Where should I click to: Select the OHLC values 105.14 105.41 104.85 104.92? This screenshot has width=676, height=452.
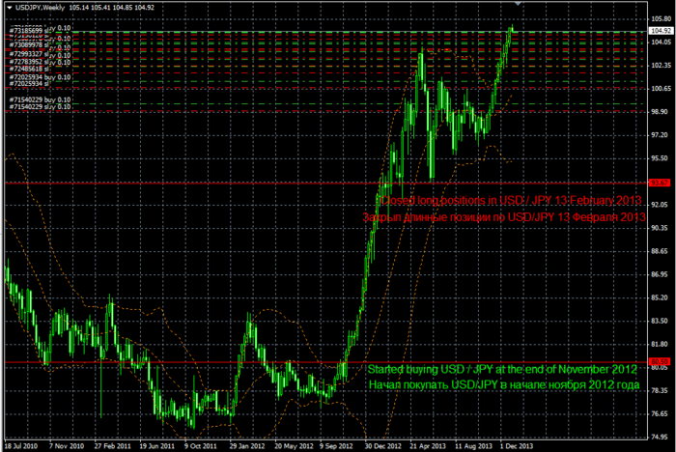click(111, 8)
